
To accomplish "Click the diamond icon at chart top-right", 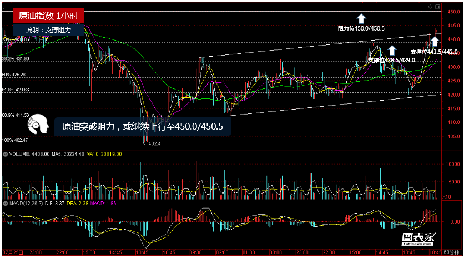I will (x=431, y=7).
